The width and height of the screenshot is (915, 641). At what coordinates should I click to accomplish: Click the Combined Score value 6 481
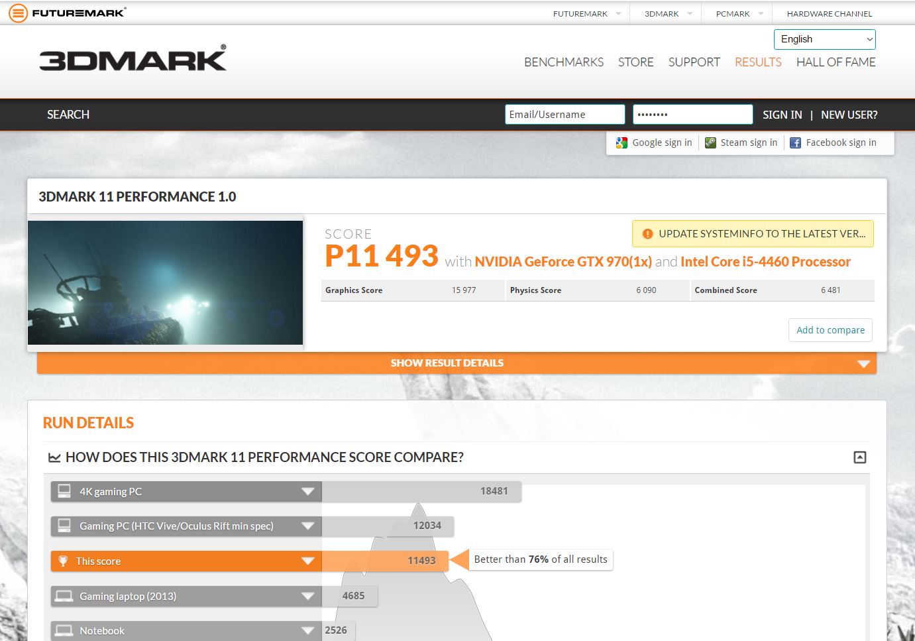pyautogui.click(x=831, y=290)
